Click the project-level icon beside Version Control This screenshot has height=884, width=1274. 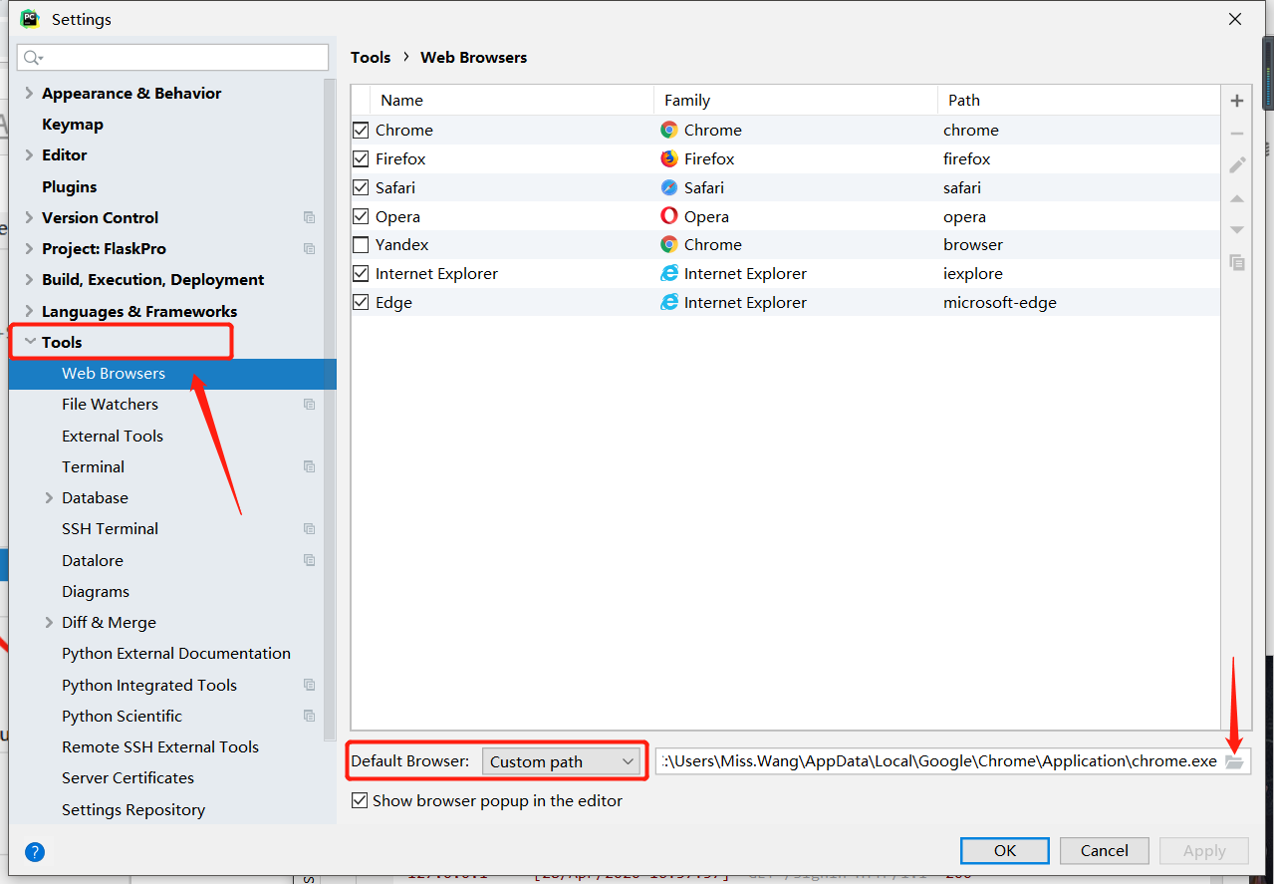(310, 217)
